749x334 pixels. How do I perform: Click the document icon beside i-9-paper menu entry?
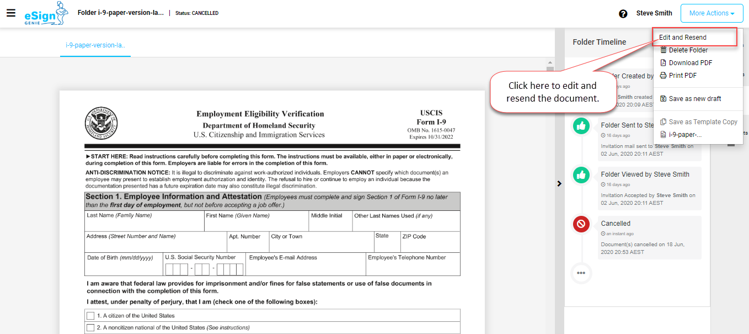pyautogui.click(x=664, y=135)
